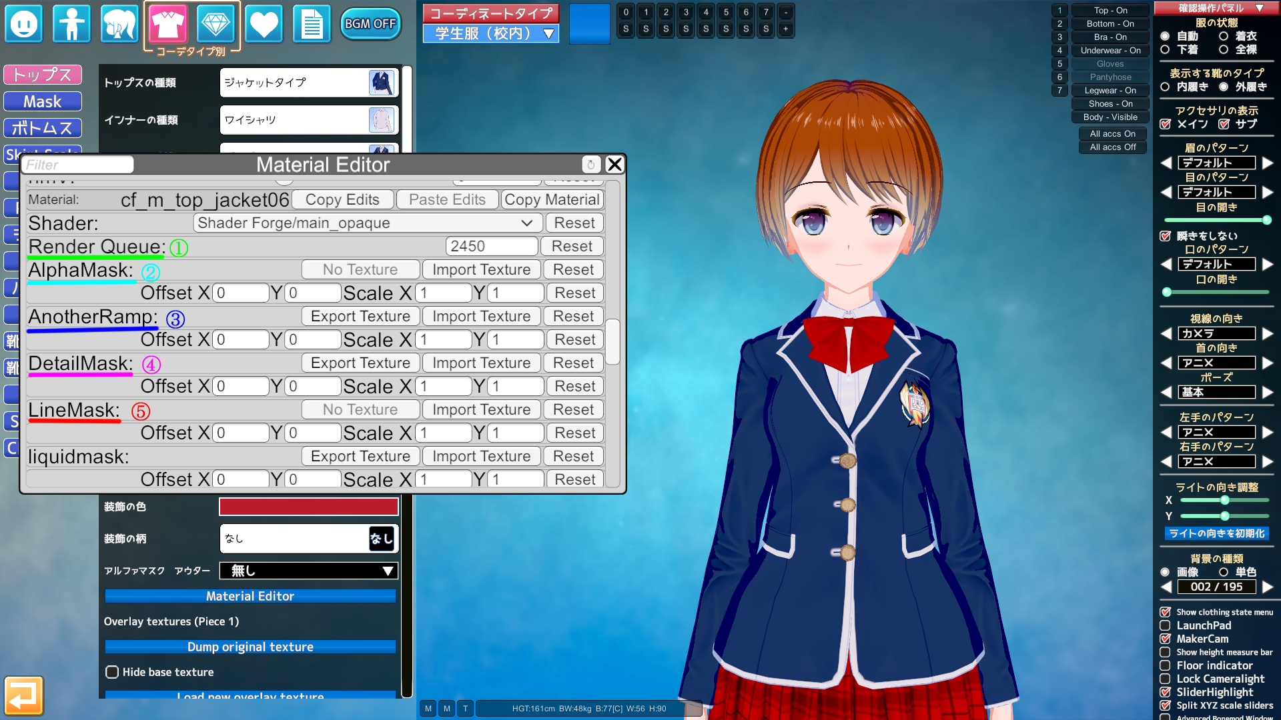Click the Copy Edits button in Material Editor

343,199
